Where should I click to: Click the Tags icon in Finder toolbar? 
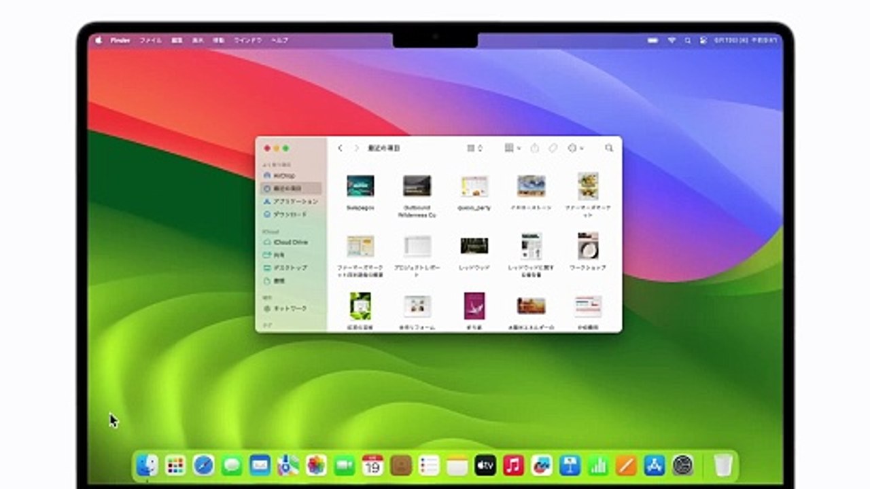553,148
